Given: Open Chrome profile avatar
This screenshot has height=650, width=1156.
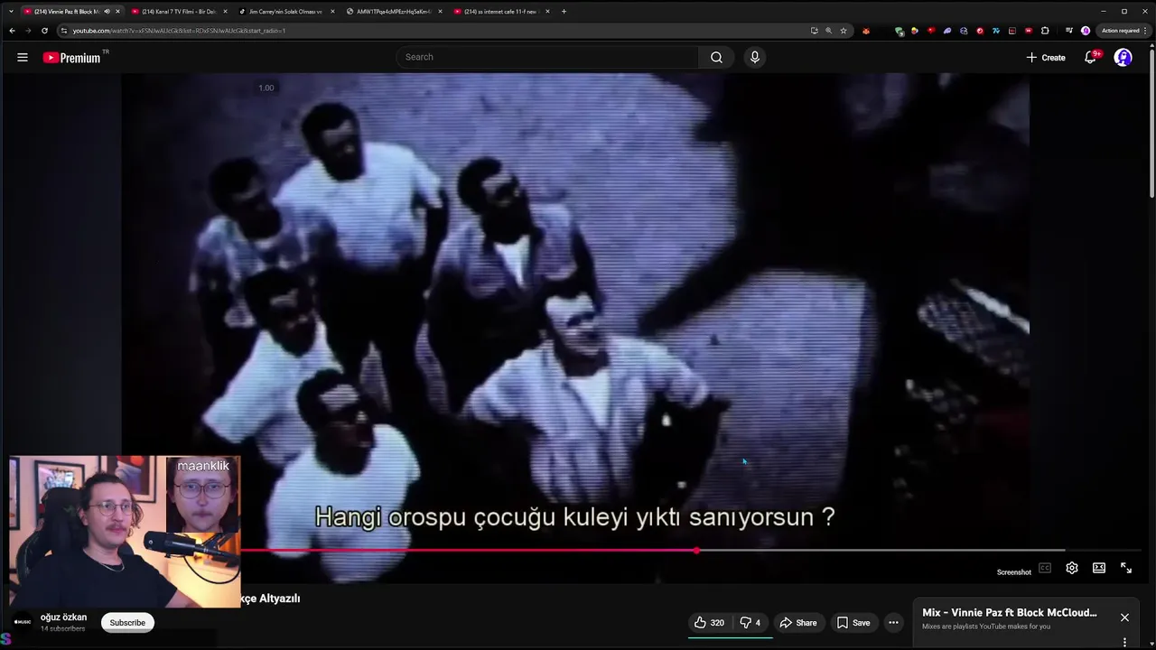Looking at the screenshot, I should [x=1086, y=31].
